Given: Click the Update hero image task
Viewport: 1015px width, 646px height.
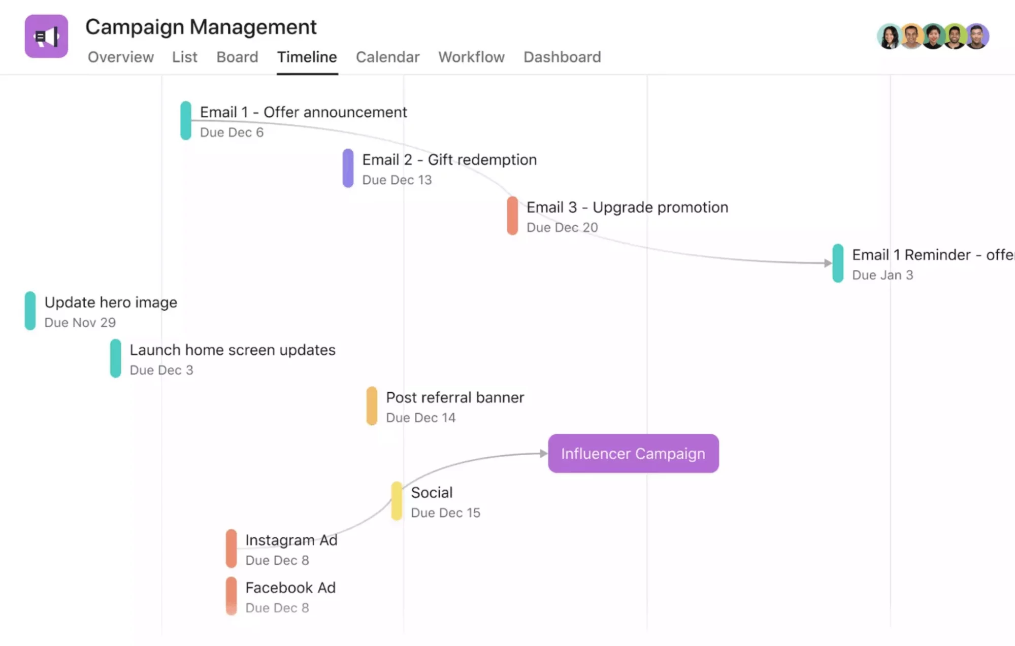Looking at the screenshot, I should tap(110, 301).
